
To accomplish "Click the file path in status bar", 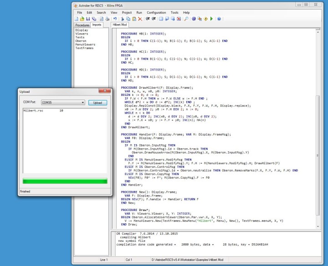I will pos(187,260).
